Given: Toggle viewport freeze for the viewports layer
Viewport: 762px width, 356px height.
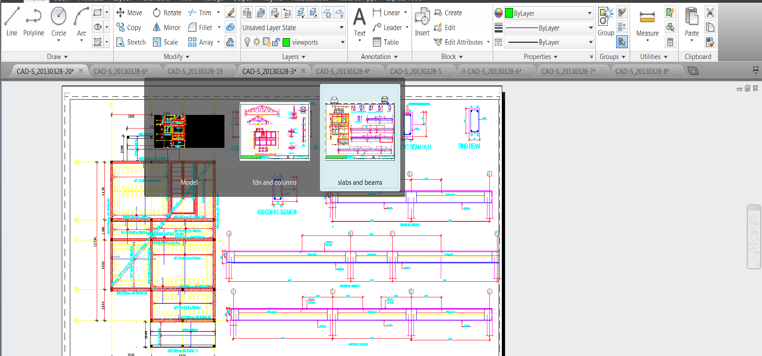Looking at the screenshot, I should 267,42.
